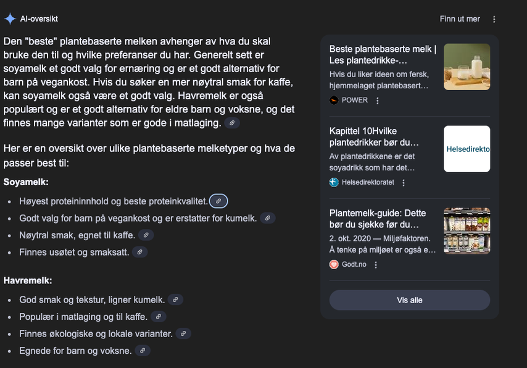The width and height of the screenshot is (527, 368).
Task: Click link icon beside 'Høyest proteininnhold' bullet
Action: coord(218,201)
